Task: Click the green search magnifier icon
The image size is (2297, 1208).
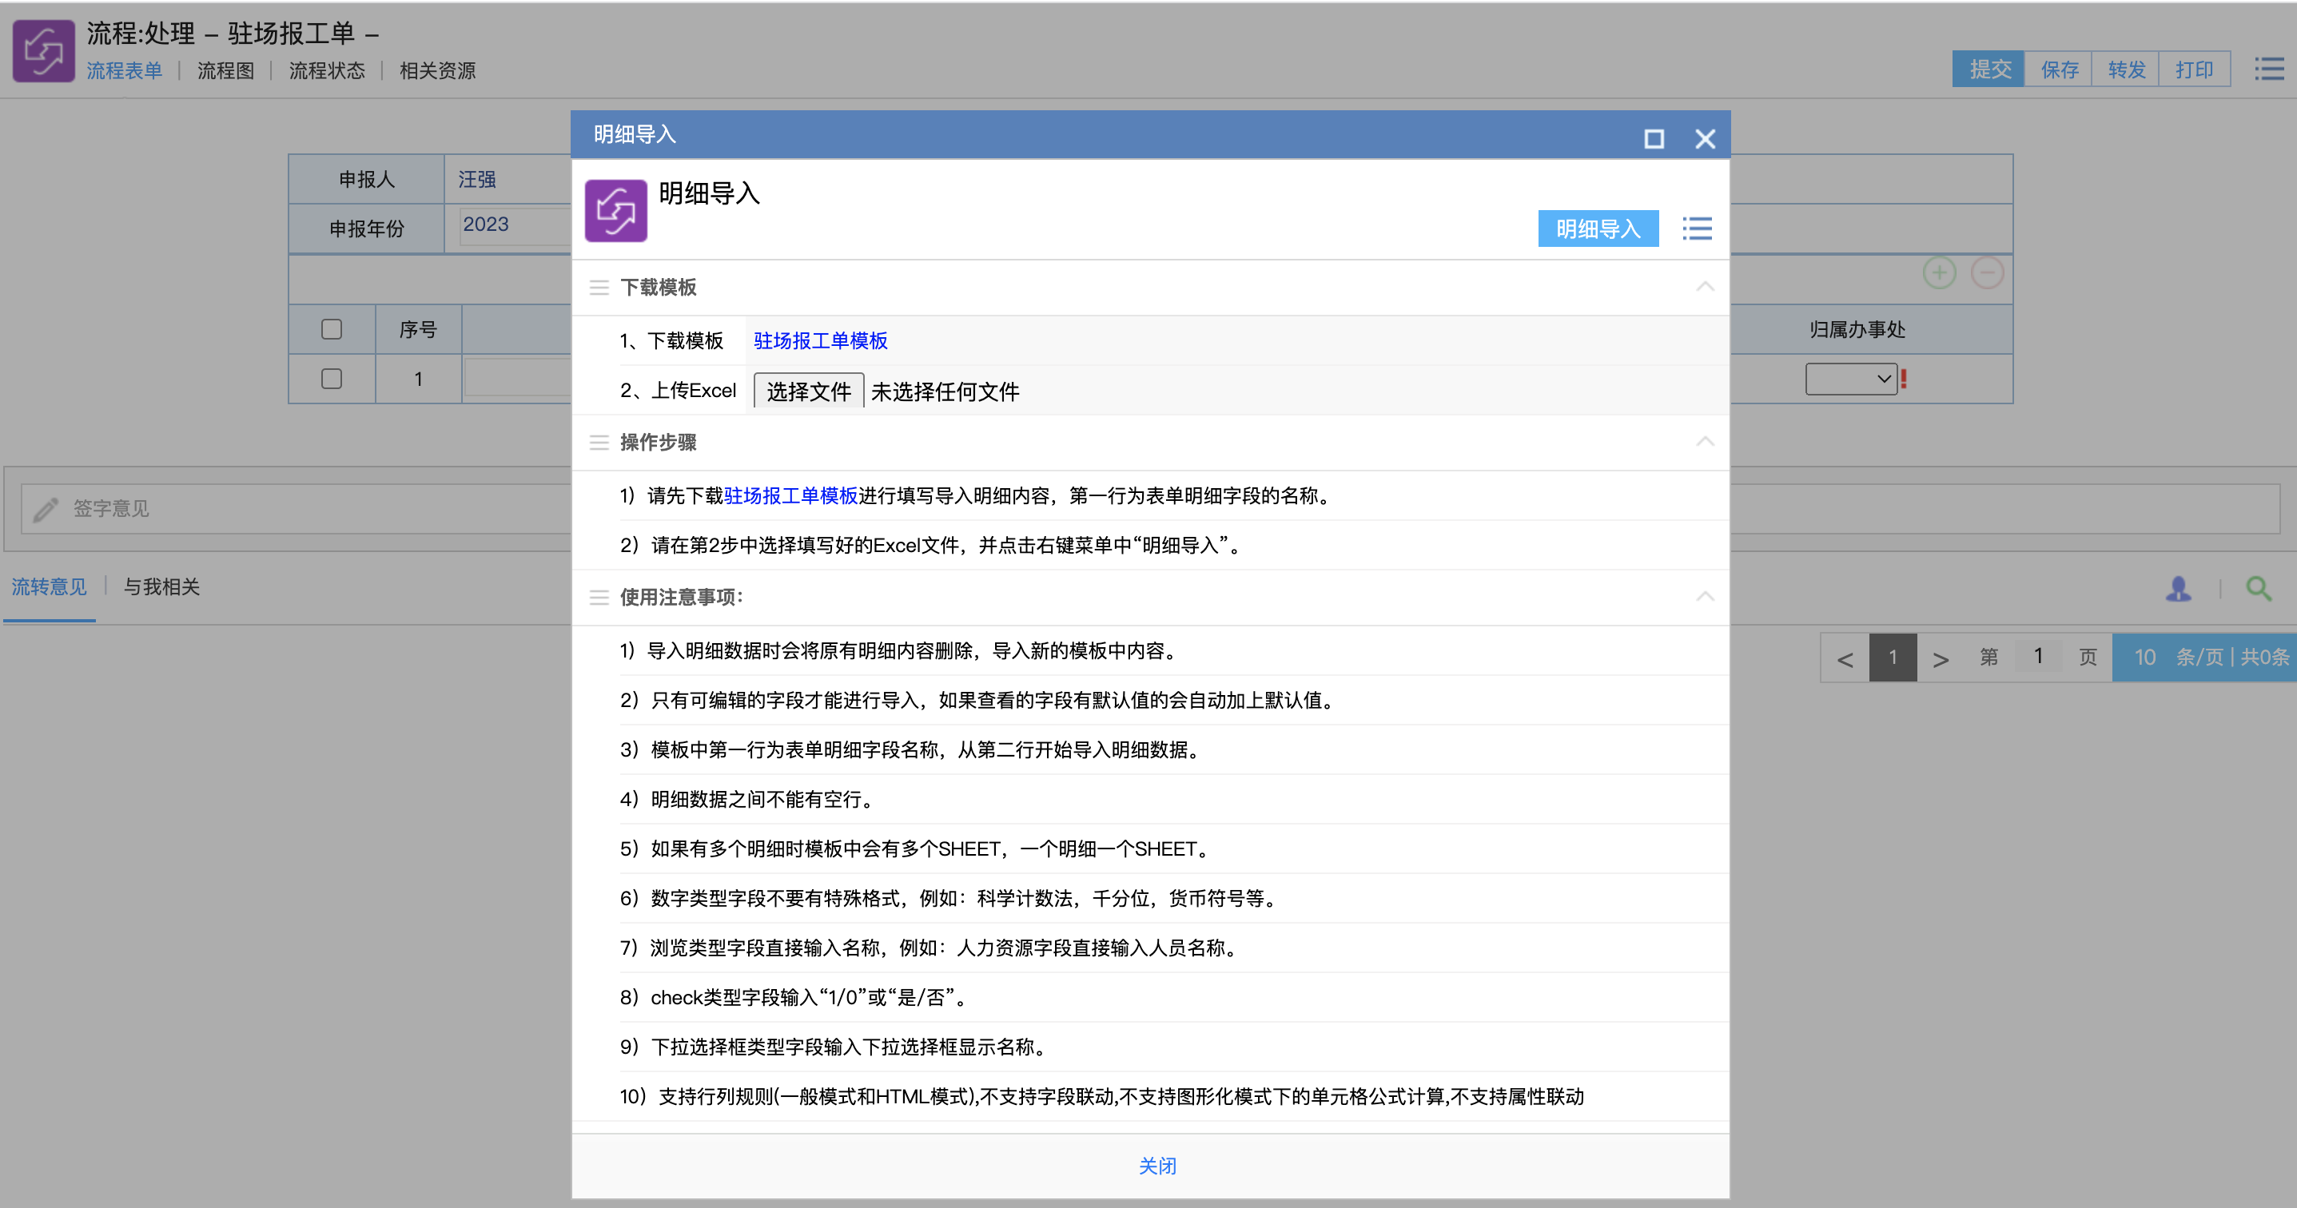Action: pos(2258,588)
